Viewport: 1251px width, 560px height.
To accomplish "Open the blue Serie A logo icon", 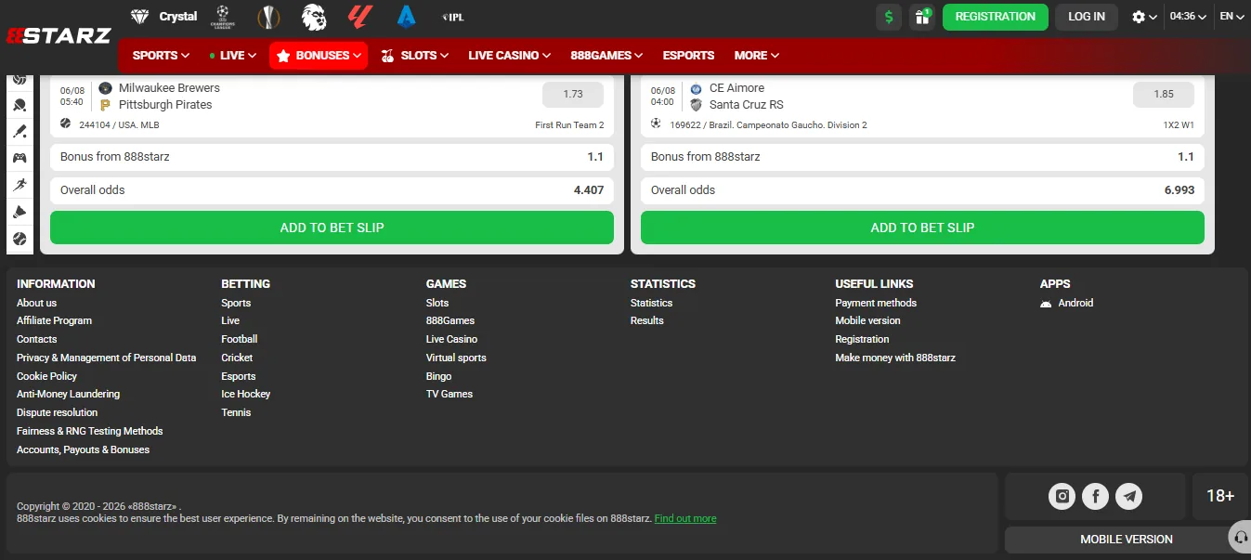I will 406,16.
